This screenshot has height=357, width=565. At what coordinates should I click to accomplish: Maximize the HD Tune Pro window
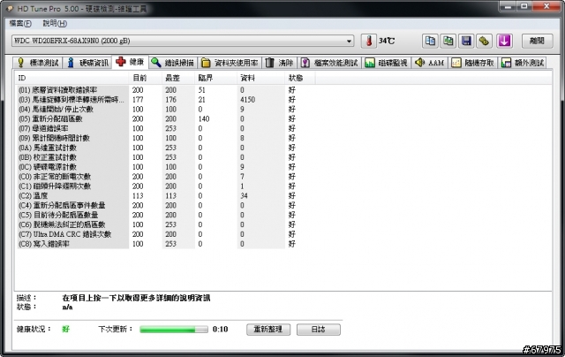(x=524, y=6)
